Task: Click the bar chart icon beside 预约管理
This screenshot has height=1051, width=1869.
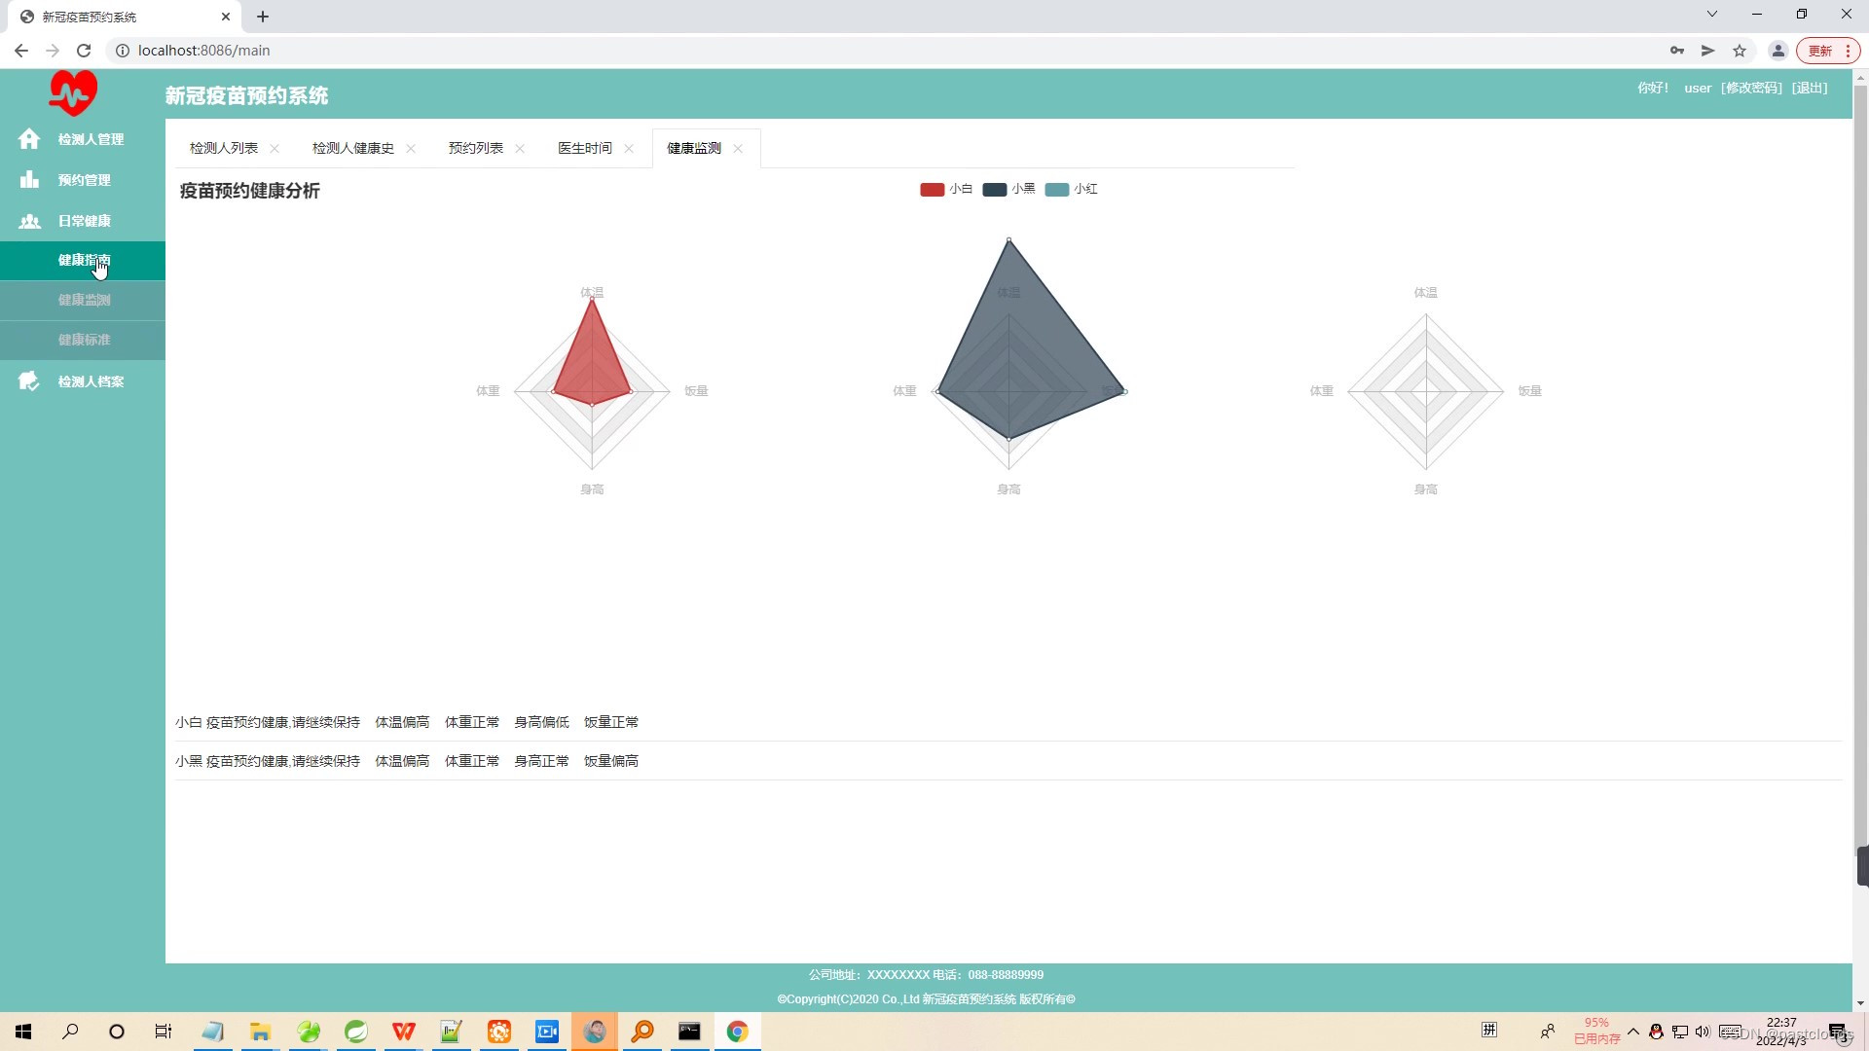Action: (x=29, y=180)
